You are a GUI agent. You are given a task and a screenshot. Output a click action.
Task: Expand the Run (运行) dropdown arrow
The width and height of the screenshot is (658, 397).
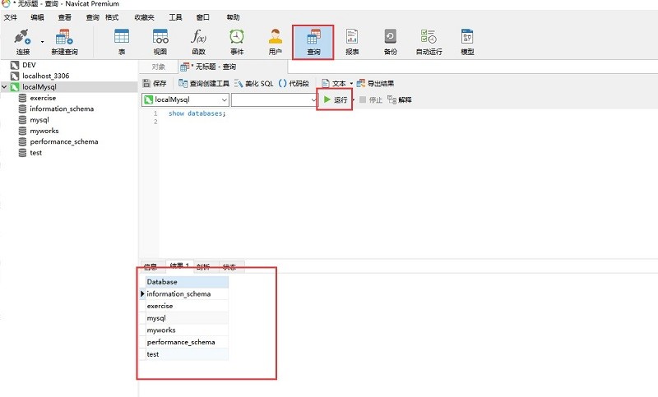(x=354, y=99)
